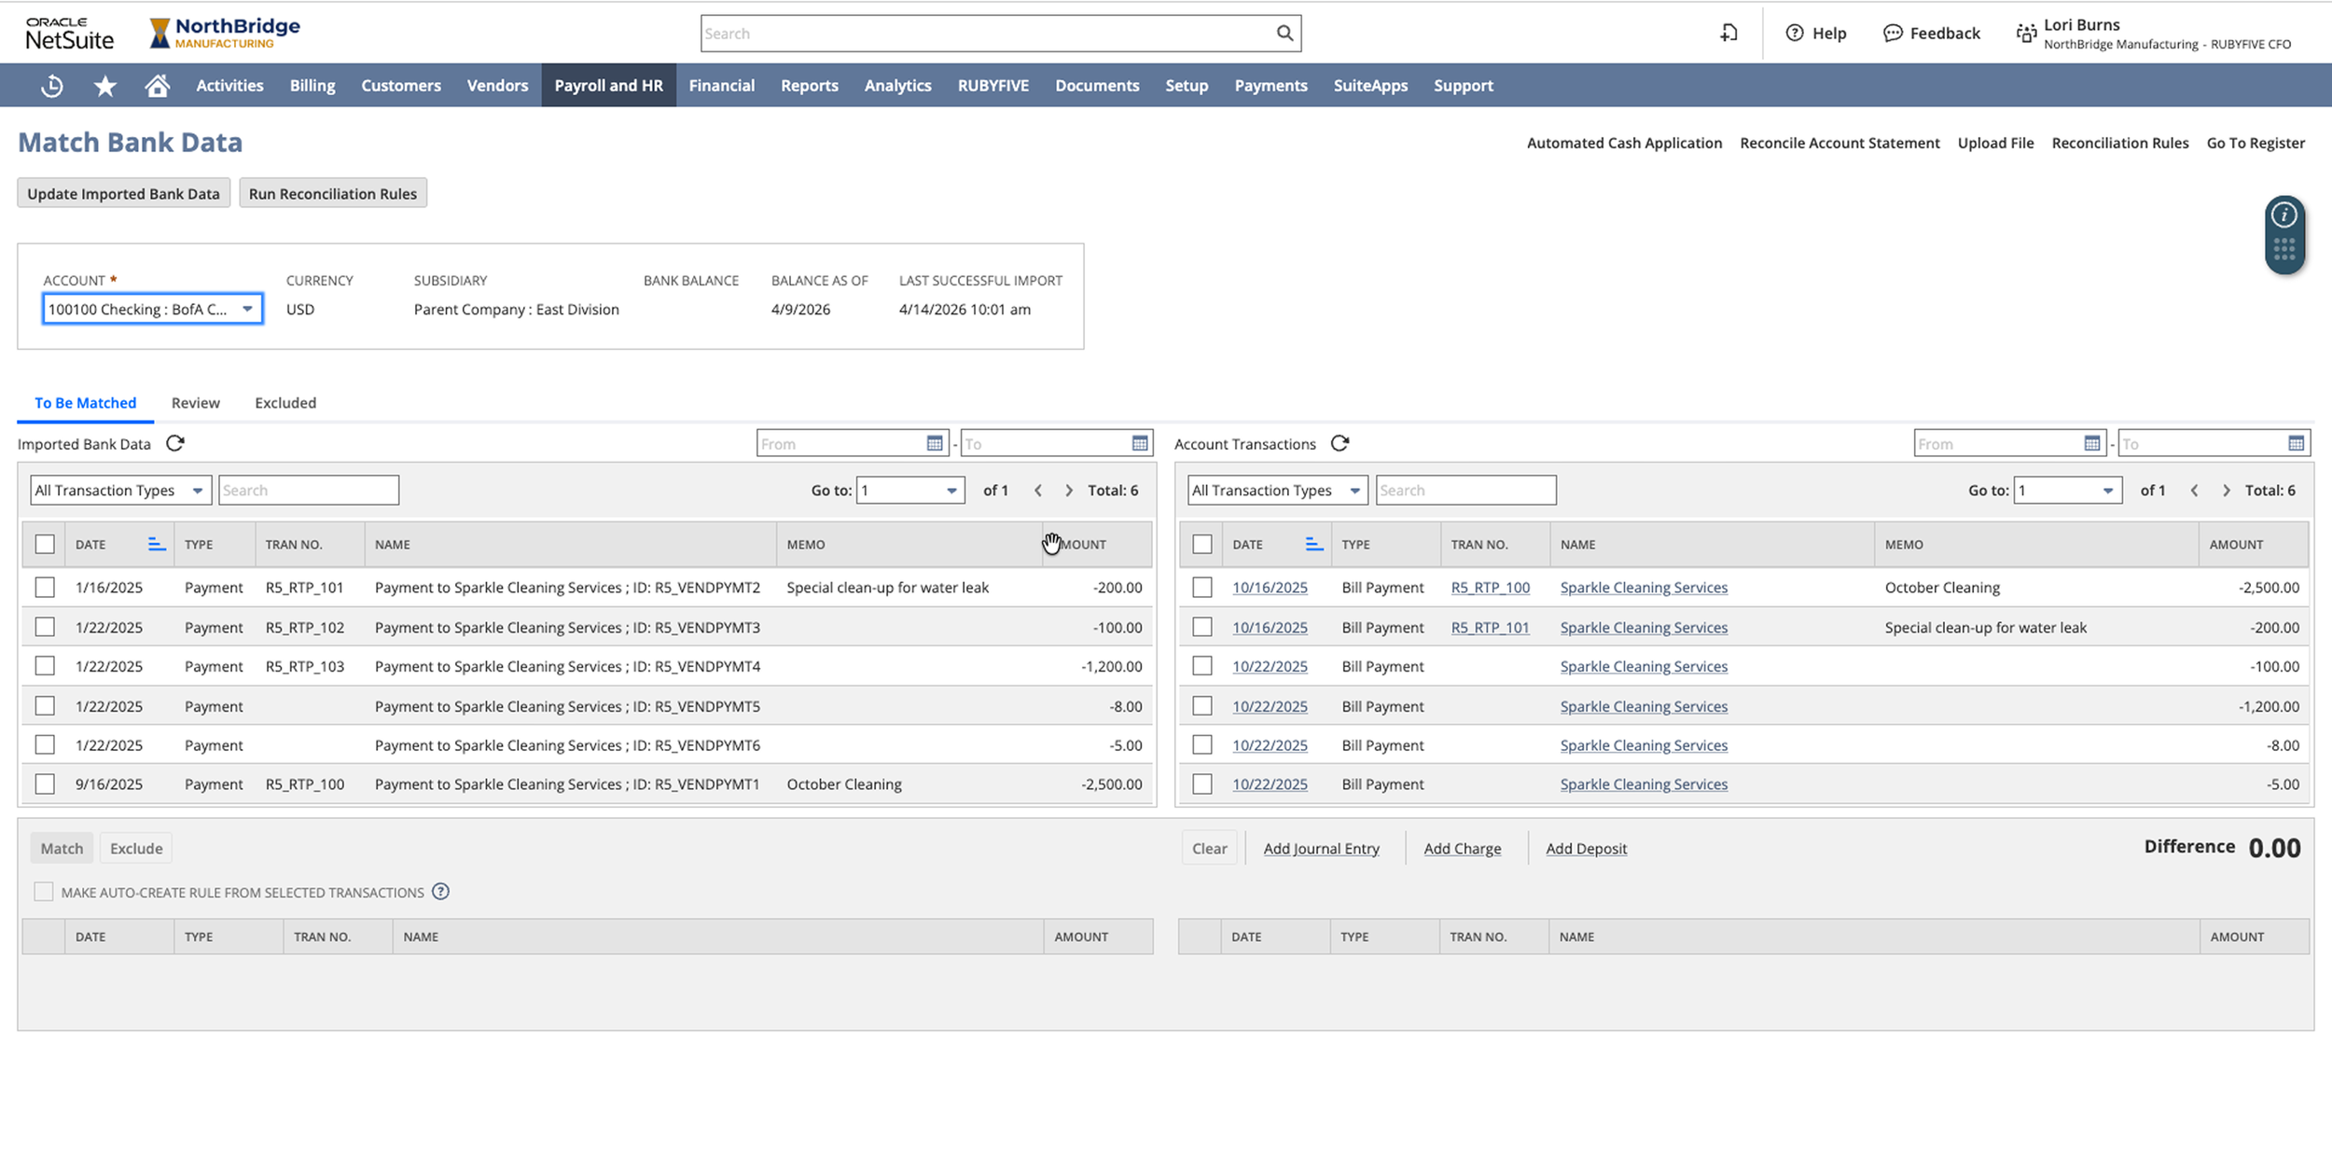Open the Shortcuts star icon

105,86
